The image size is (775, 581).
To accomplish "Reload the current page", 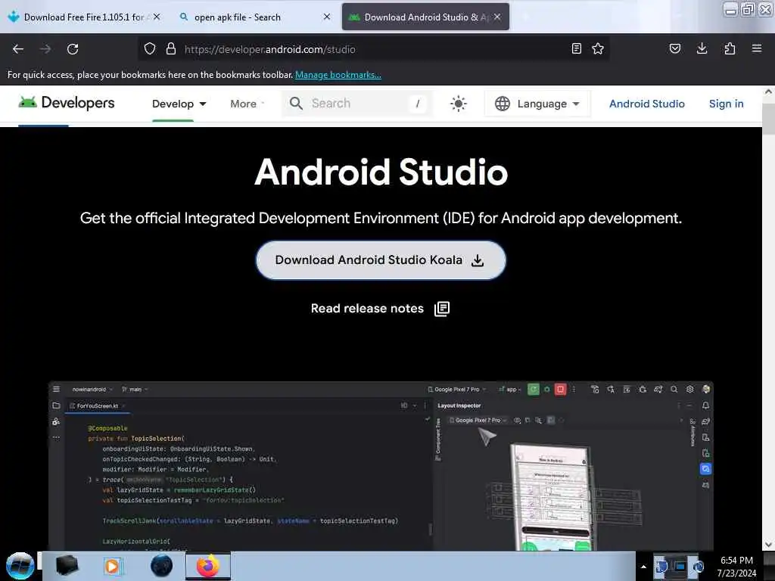I will coord(73,49).
